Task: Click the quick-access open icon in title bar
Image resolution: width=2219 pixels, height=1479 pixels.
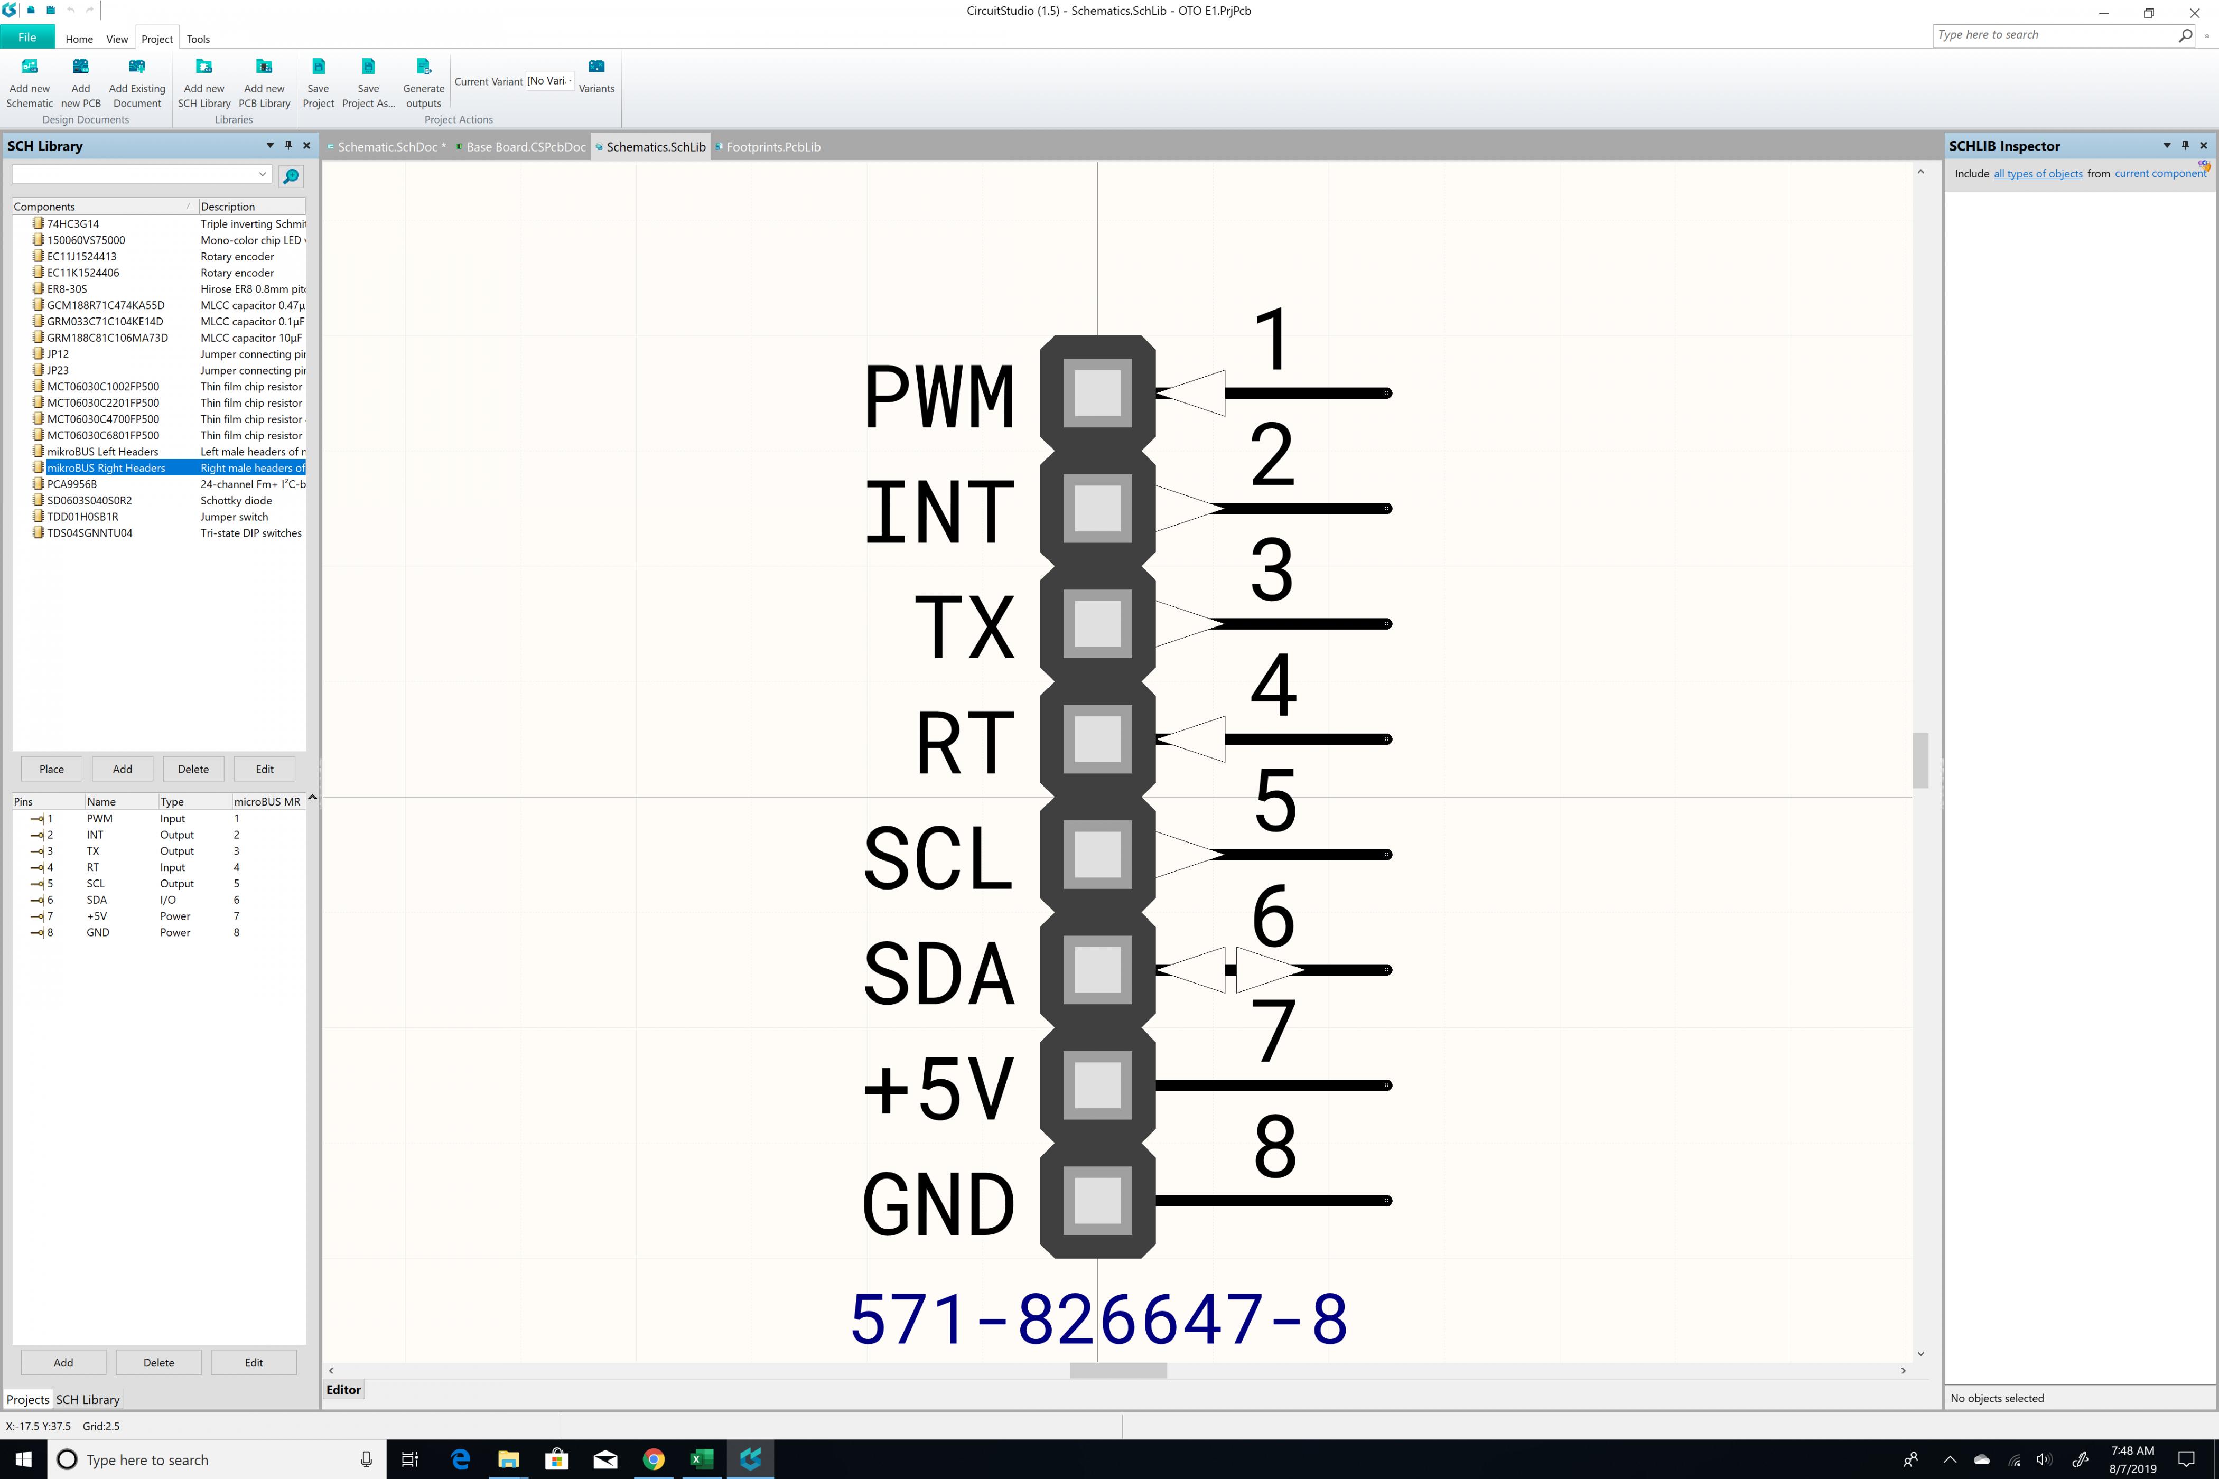Action: (31, 11)
